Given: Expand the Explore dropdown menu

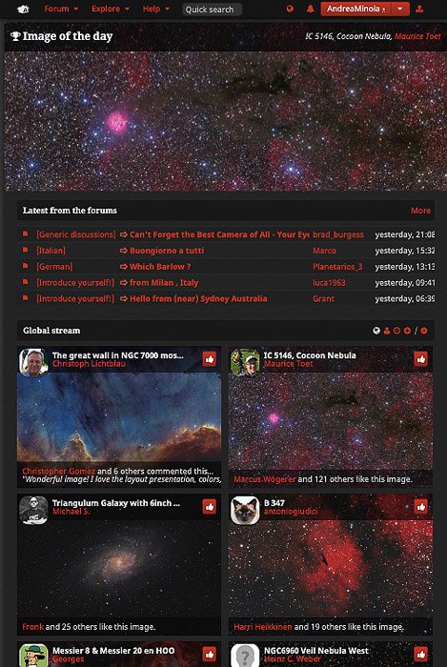Looking at the screenshot, I should tap(111, 9).
